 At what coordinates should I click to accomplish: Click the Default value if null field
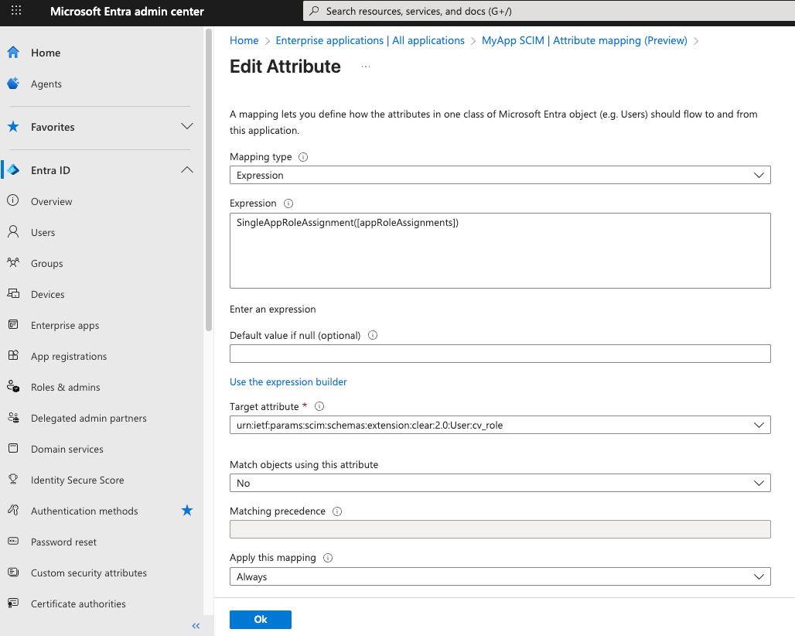(x=500, y=354)
